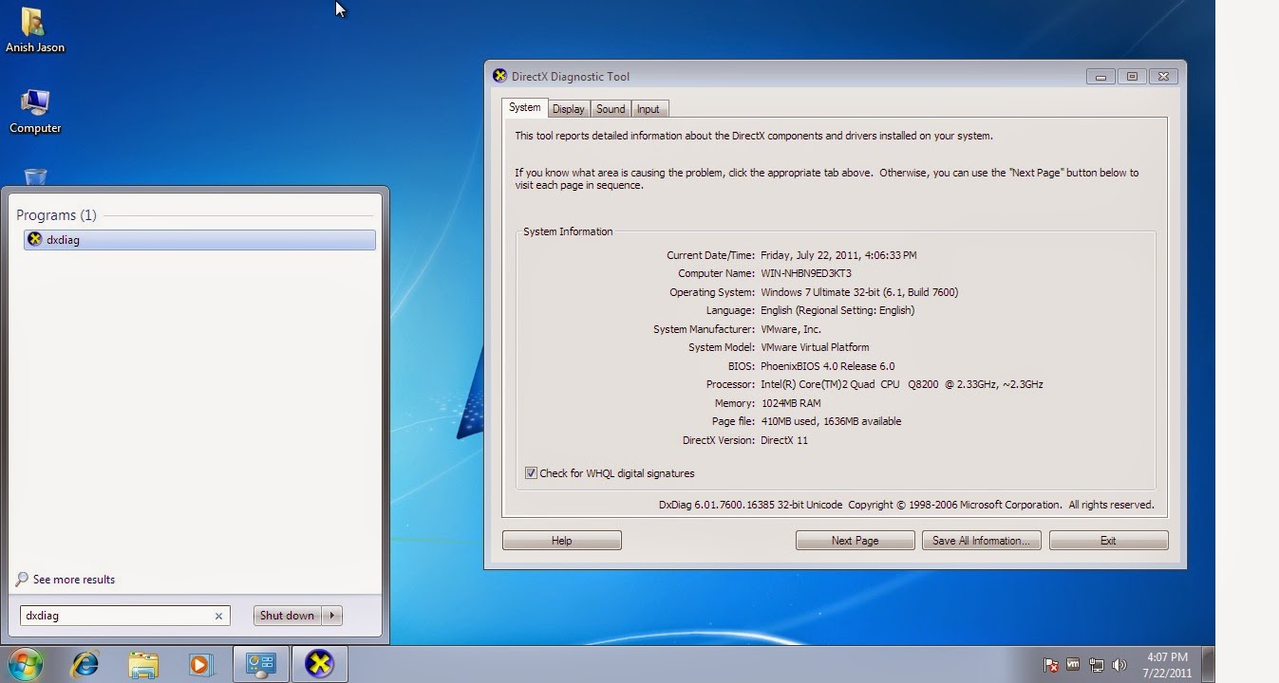The width and height of the screenshot is (1279, 683).
Task: Click the Help button
Action: pyautogui.click(x=562, y=541)
